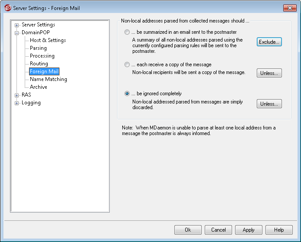This screenshot has width=301, height=242.
Task: Open the Archive tree item
Action: (38, 87)
